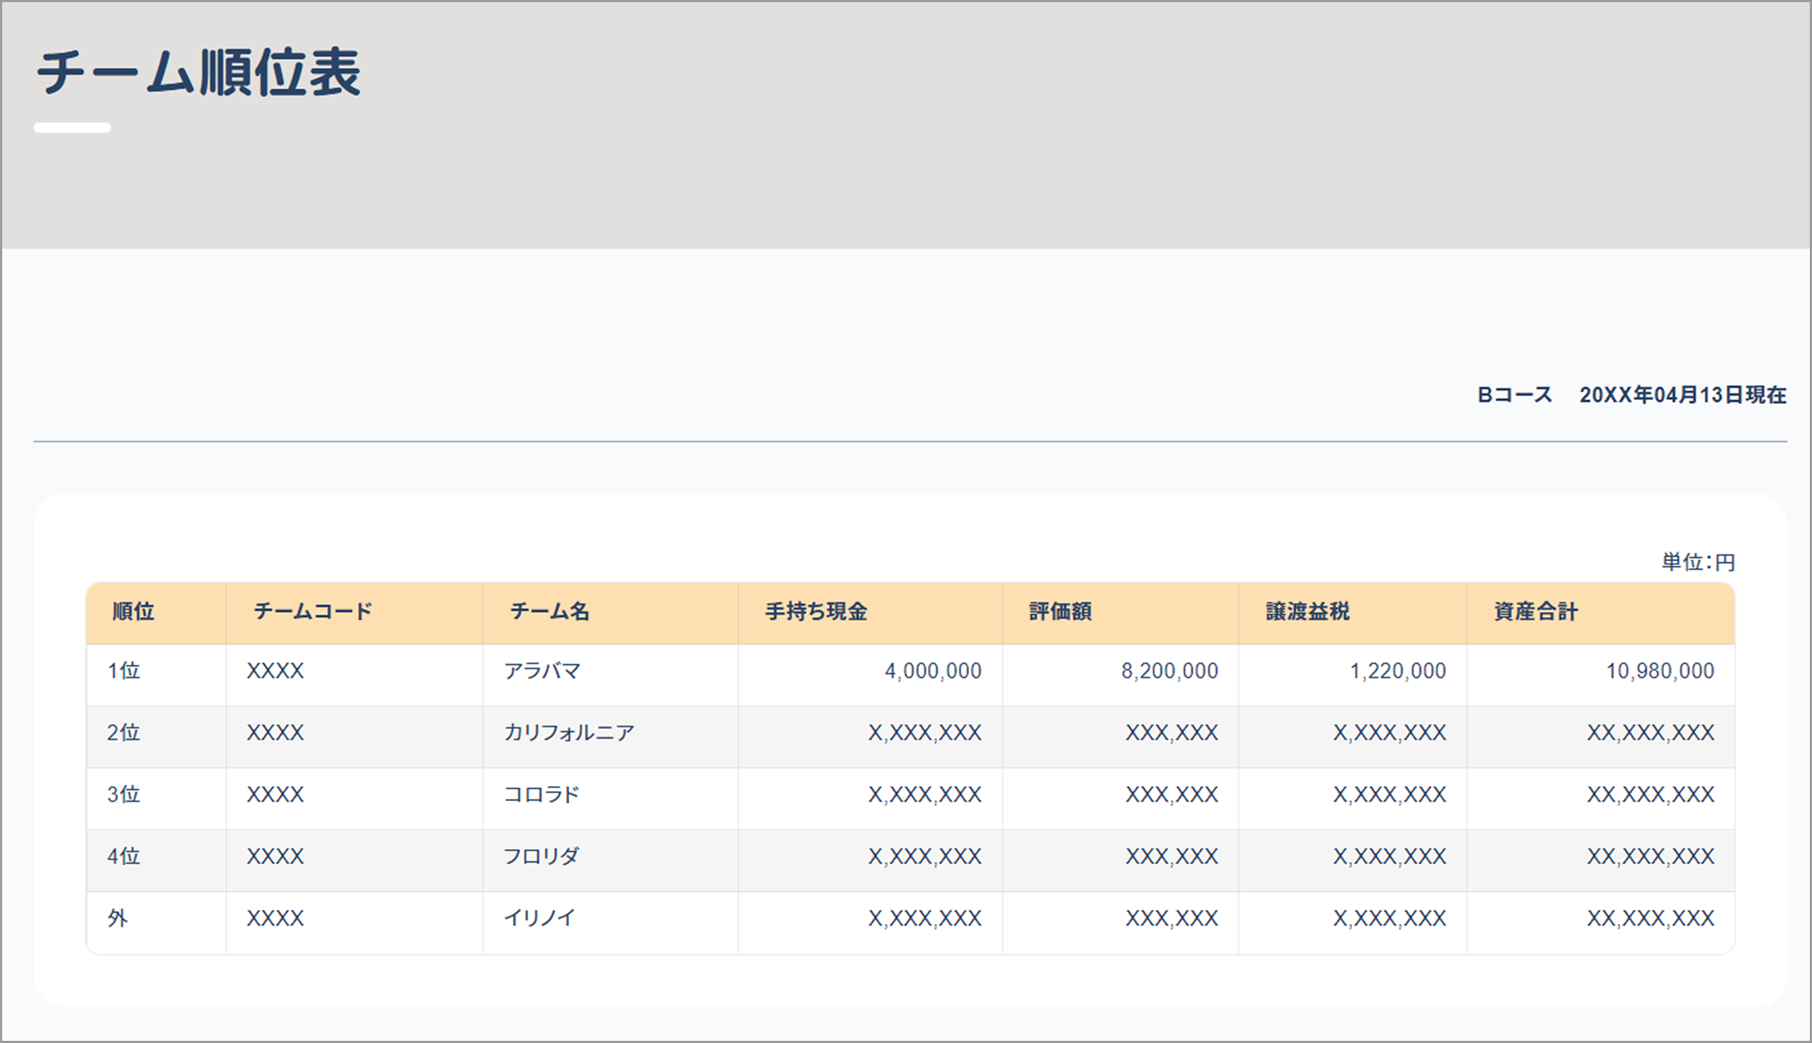Click 譲渡益税 value in カリフォルニア row
Screen dimensions: 1812x1043
1389,732
